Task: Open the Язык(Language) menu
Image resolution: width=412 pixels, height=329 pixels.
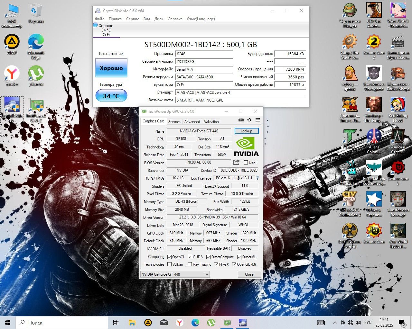Action: (201, 19)
